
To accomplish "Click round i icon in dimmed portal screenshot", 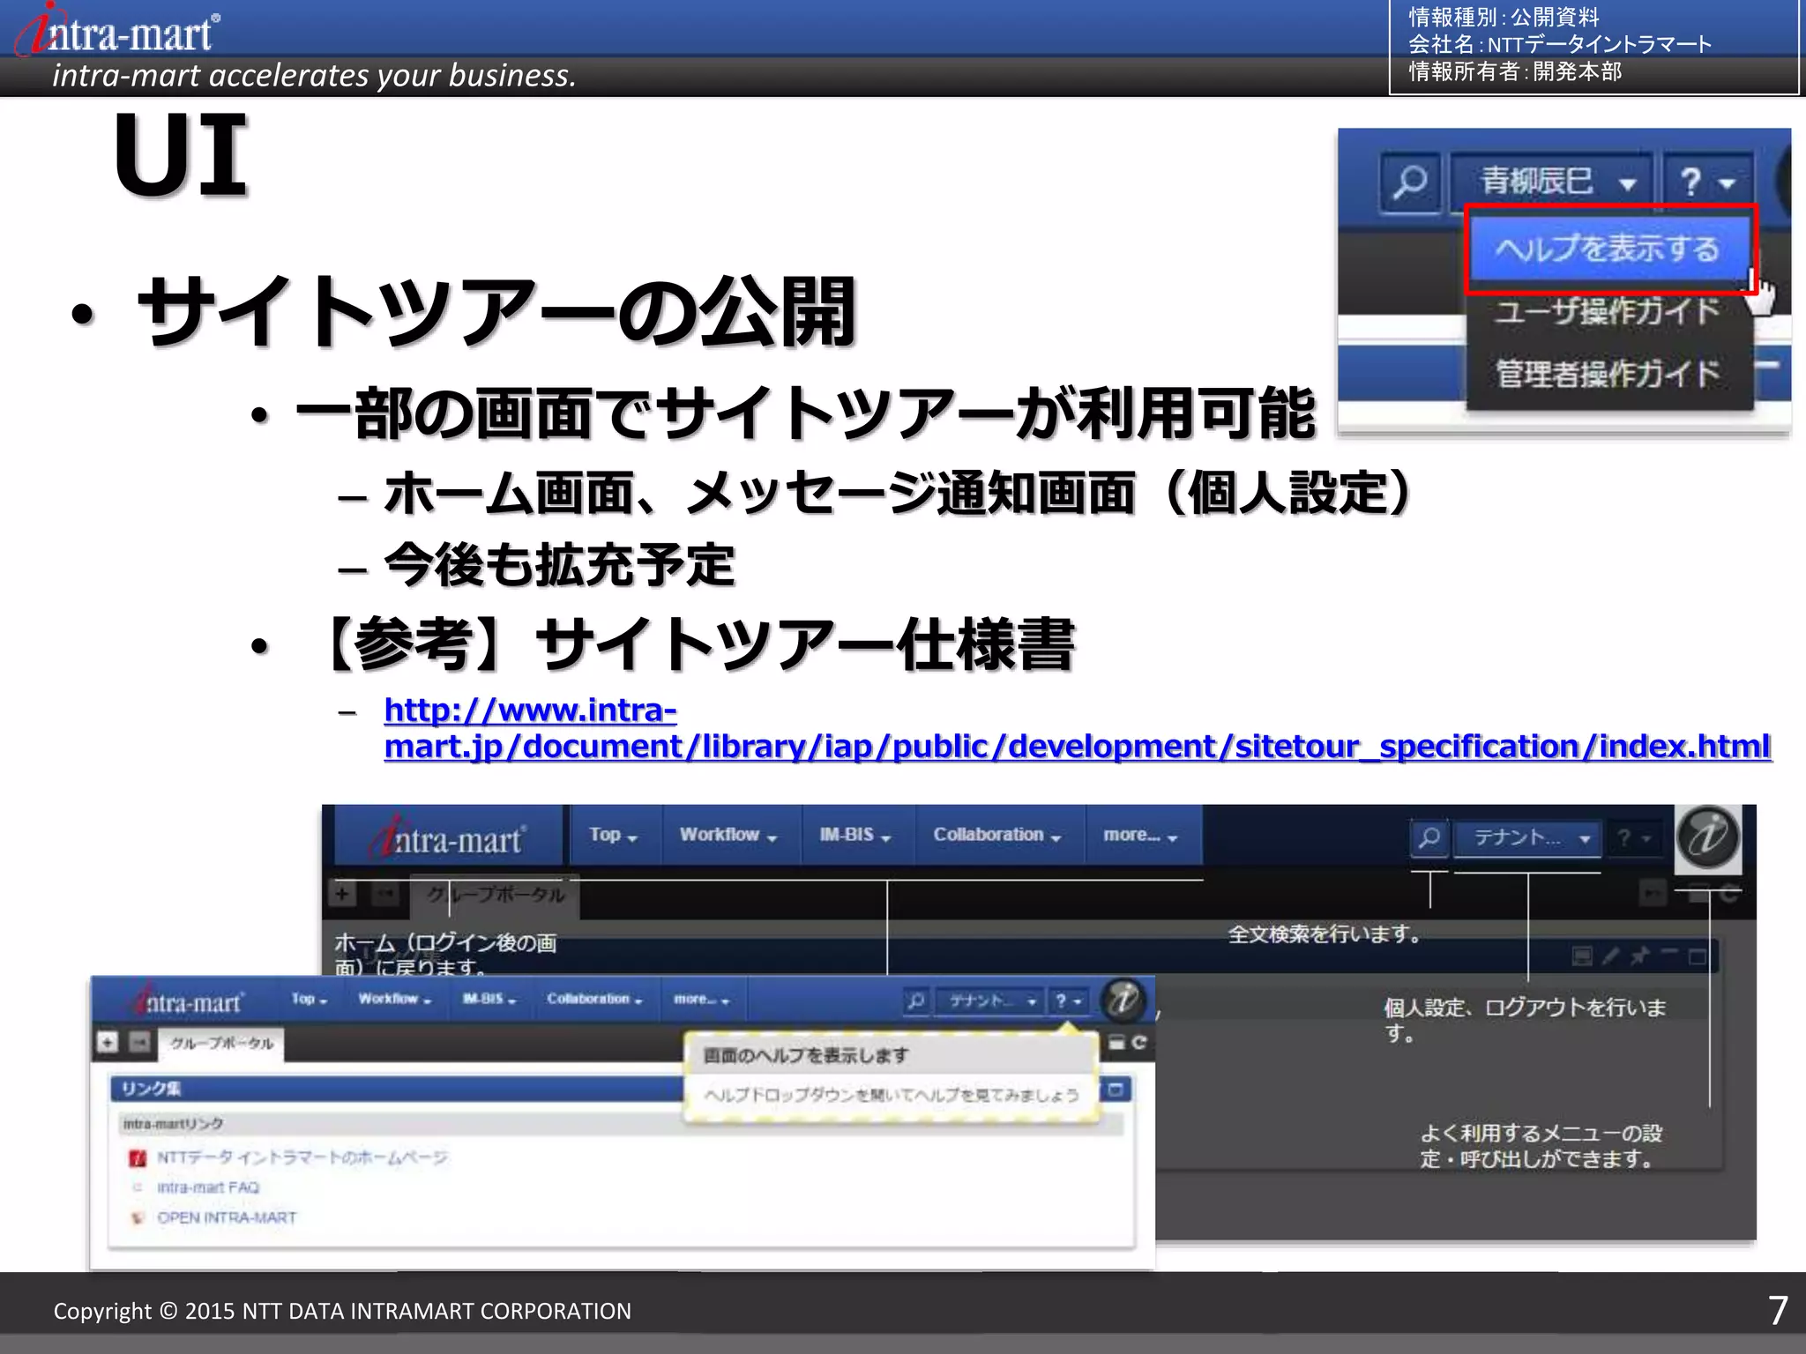I will pyautogui.click(x=1707, y=837).
